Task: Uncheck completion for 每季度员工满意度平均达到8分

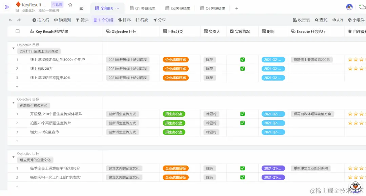Action: [243, 168]
